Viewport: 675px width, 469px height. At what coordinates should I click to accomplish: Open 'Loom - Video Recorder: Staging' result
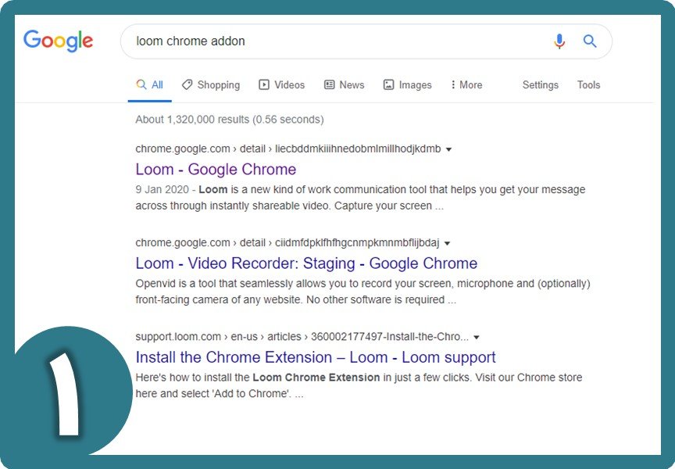pyautogui.click(x=306, y=263)
